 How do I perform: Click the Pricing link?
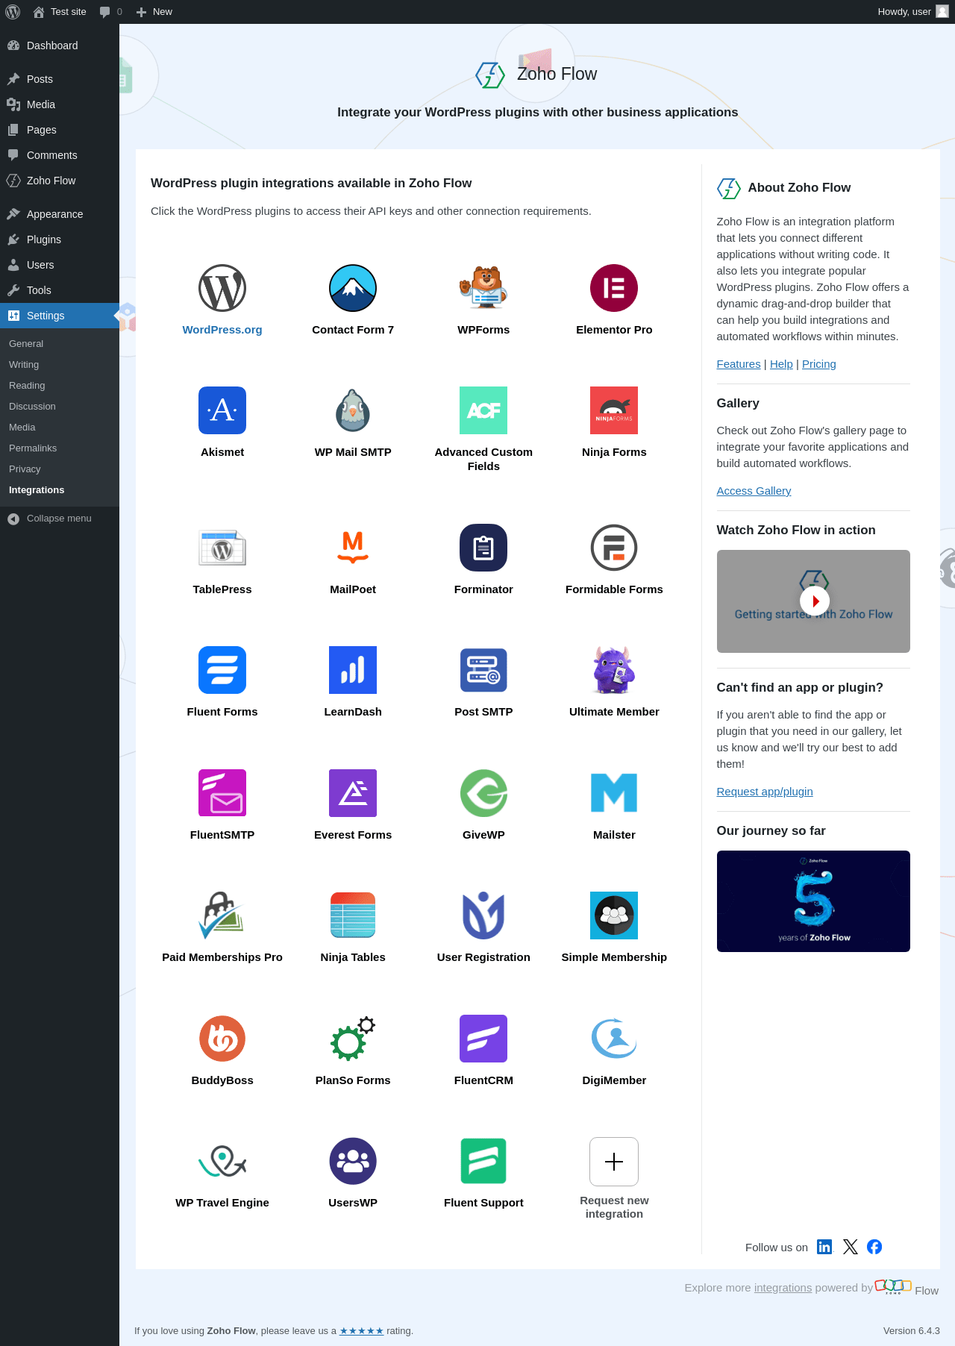point(819,364)
